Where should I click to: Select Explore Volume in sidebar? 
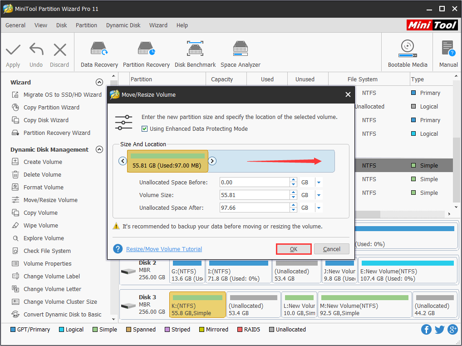[x=38, y=238]
